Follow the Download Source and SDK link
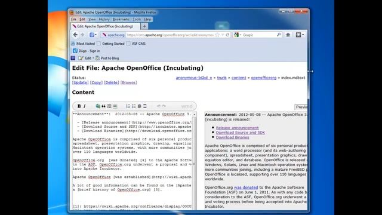382x215 pixels. pos(241,133)
